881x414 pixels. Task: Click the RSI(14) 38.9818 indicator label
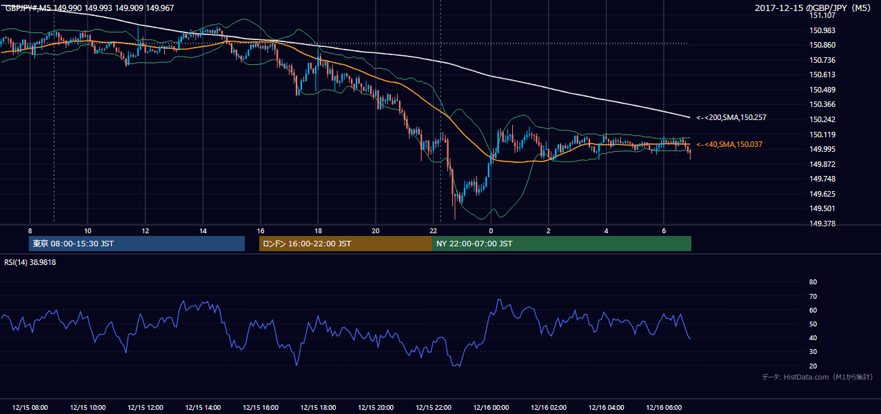coord(30,262)
